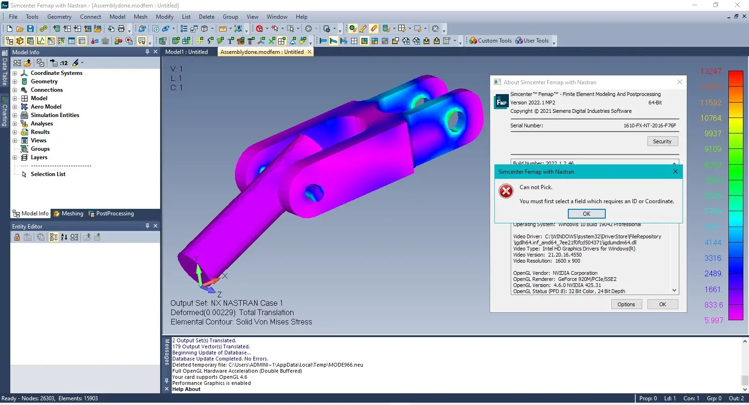Open the Help menu
The height and width of the screenshot is (405, 749).
301,17
